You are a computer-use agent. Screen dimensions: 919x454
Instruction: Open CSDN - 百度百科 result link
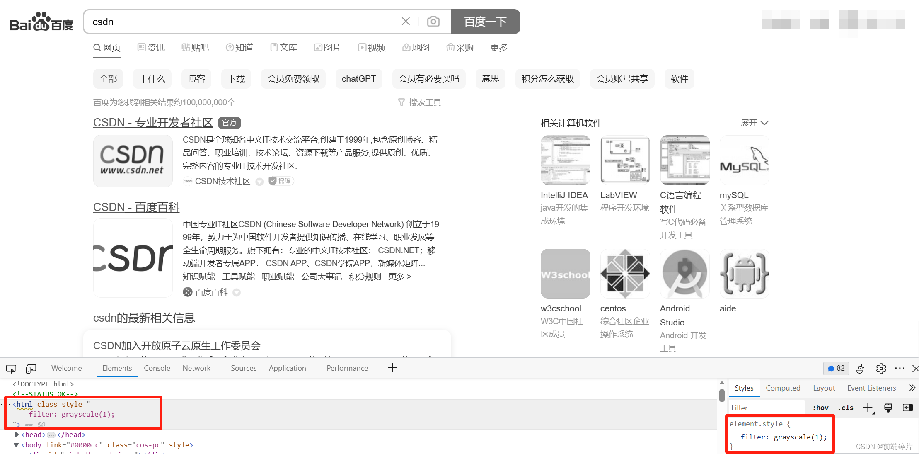coord(136,207)
